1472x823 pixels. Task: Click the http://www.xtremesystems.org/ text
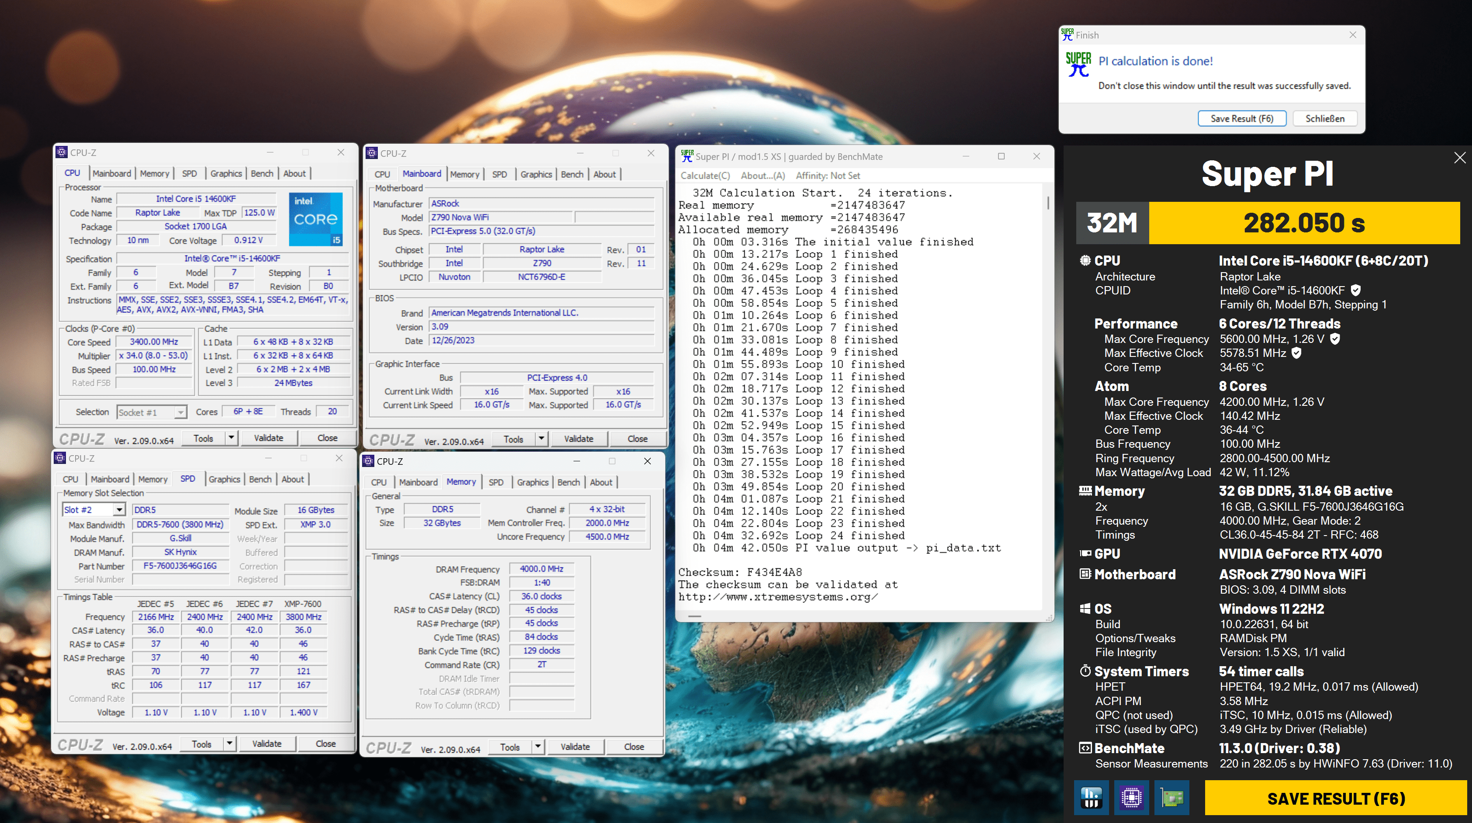pyautogui.click(x=778, y=597)
